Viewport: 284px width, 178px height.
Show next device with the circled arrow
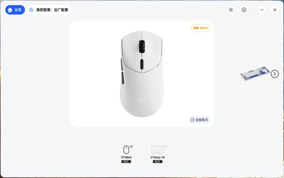[275, 74]
